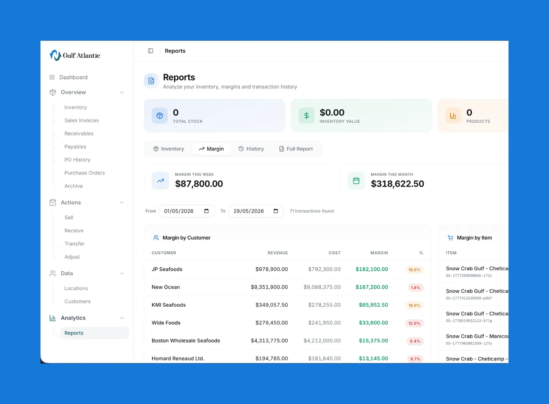
Task: Open Purchase Orders page
Action: [85, 173]
